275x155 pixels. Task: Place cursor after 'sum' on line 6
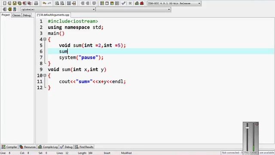pos(68,51)
